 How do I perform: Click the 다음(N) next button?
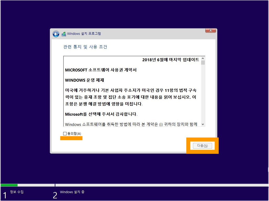click(202, 146)
